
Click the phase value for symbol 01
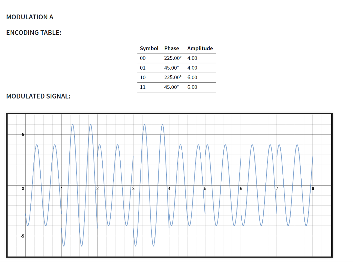click(x=171, y=68)
